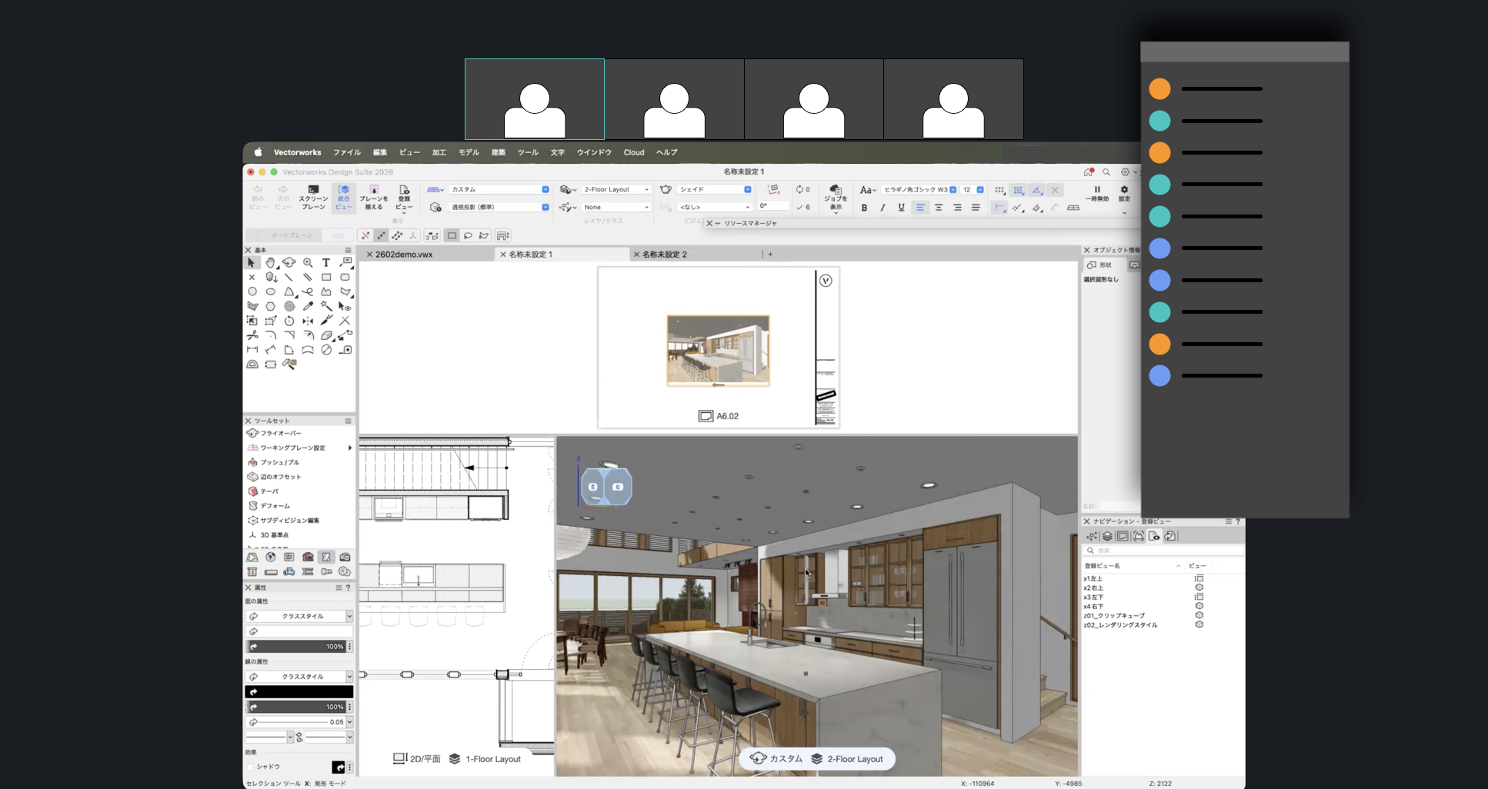
Task: Expand the ワーキングプレーン設定 submenu arrow
Action: click(x=350, y=448)
